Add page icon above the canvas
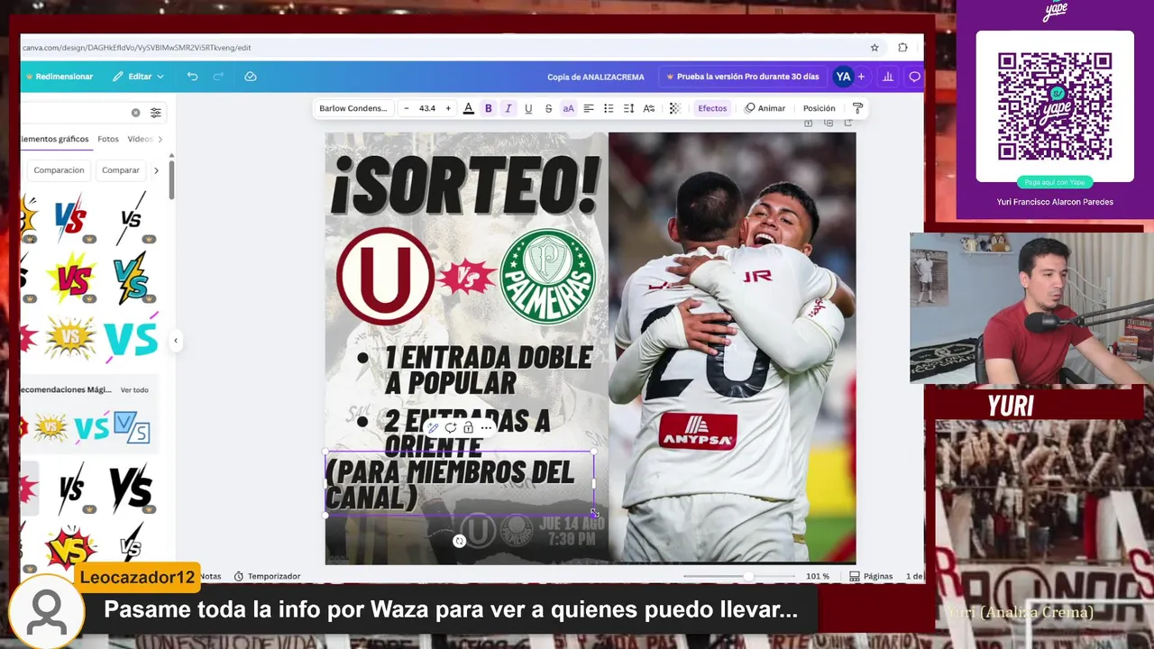 (x=848, y=123)
